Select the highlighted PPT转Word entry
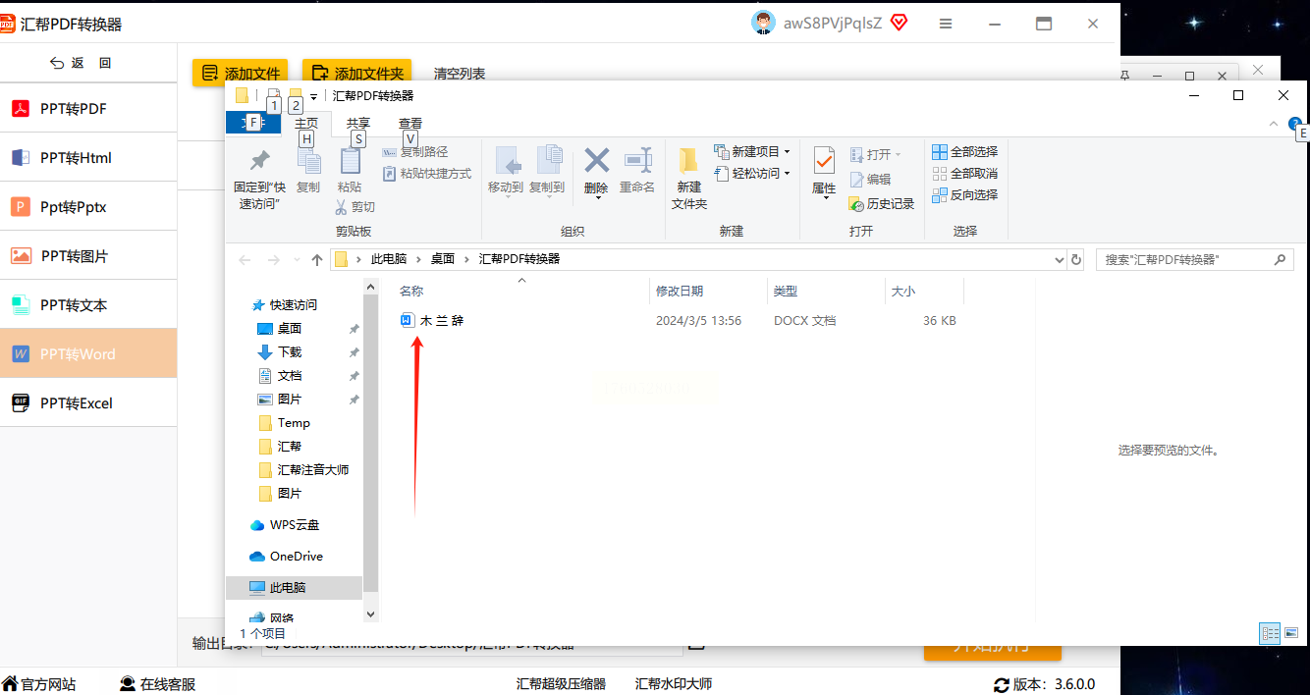Viewport: 1310px width, 695px height. (88, 354)
